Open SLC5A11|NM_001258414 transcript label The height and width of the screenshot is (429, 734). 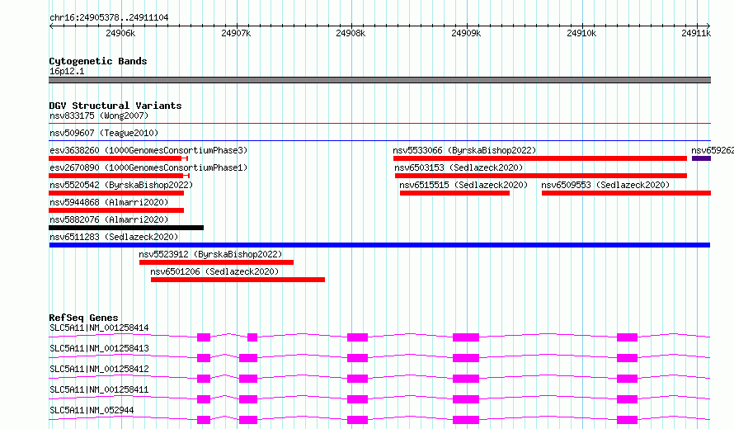99,328
